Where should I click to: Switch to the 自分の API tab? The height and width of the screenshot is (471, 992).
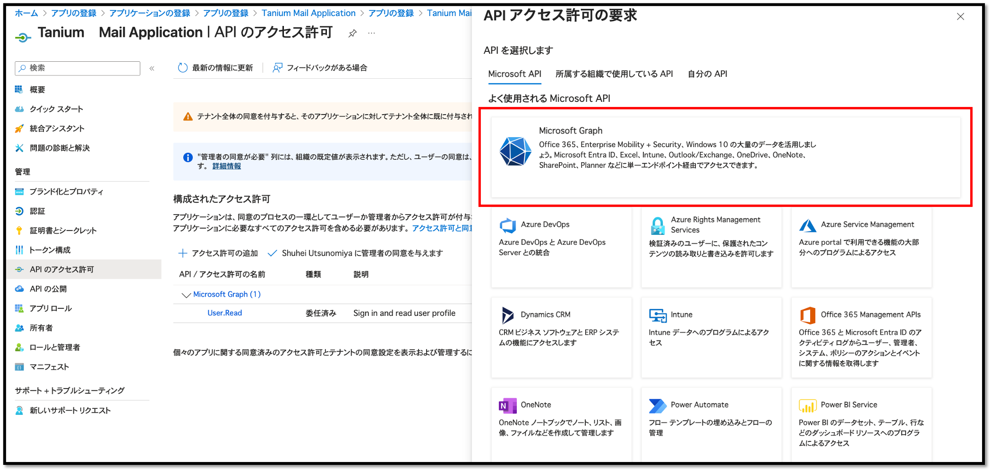point(707,74)
